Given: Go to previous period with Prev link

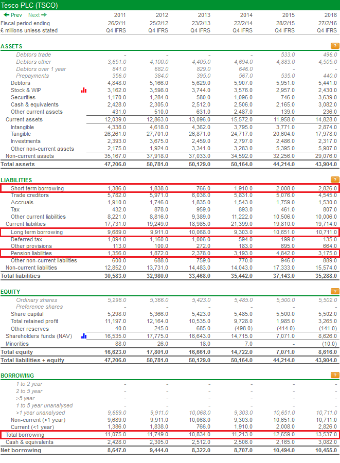Looking at the screenshot, I should [x=13, y=15].
